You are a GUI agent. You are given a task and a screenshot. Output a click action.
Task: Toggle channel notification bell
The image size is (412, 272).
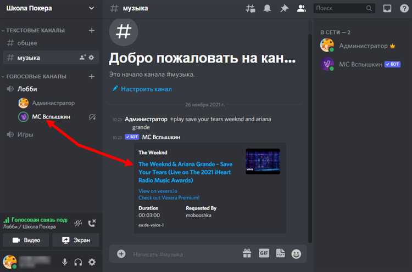(x=267, y=8)
